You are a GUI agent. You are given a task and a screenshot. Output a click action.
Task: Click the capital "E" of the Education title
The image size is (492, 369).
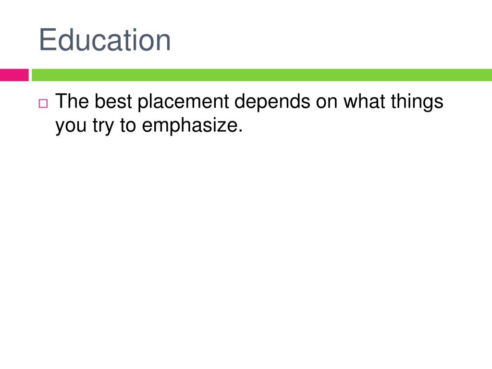point(48,40)
